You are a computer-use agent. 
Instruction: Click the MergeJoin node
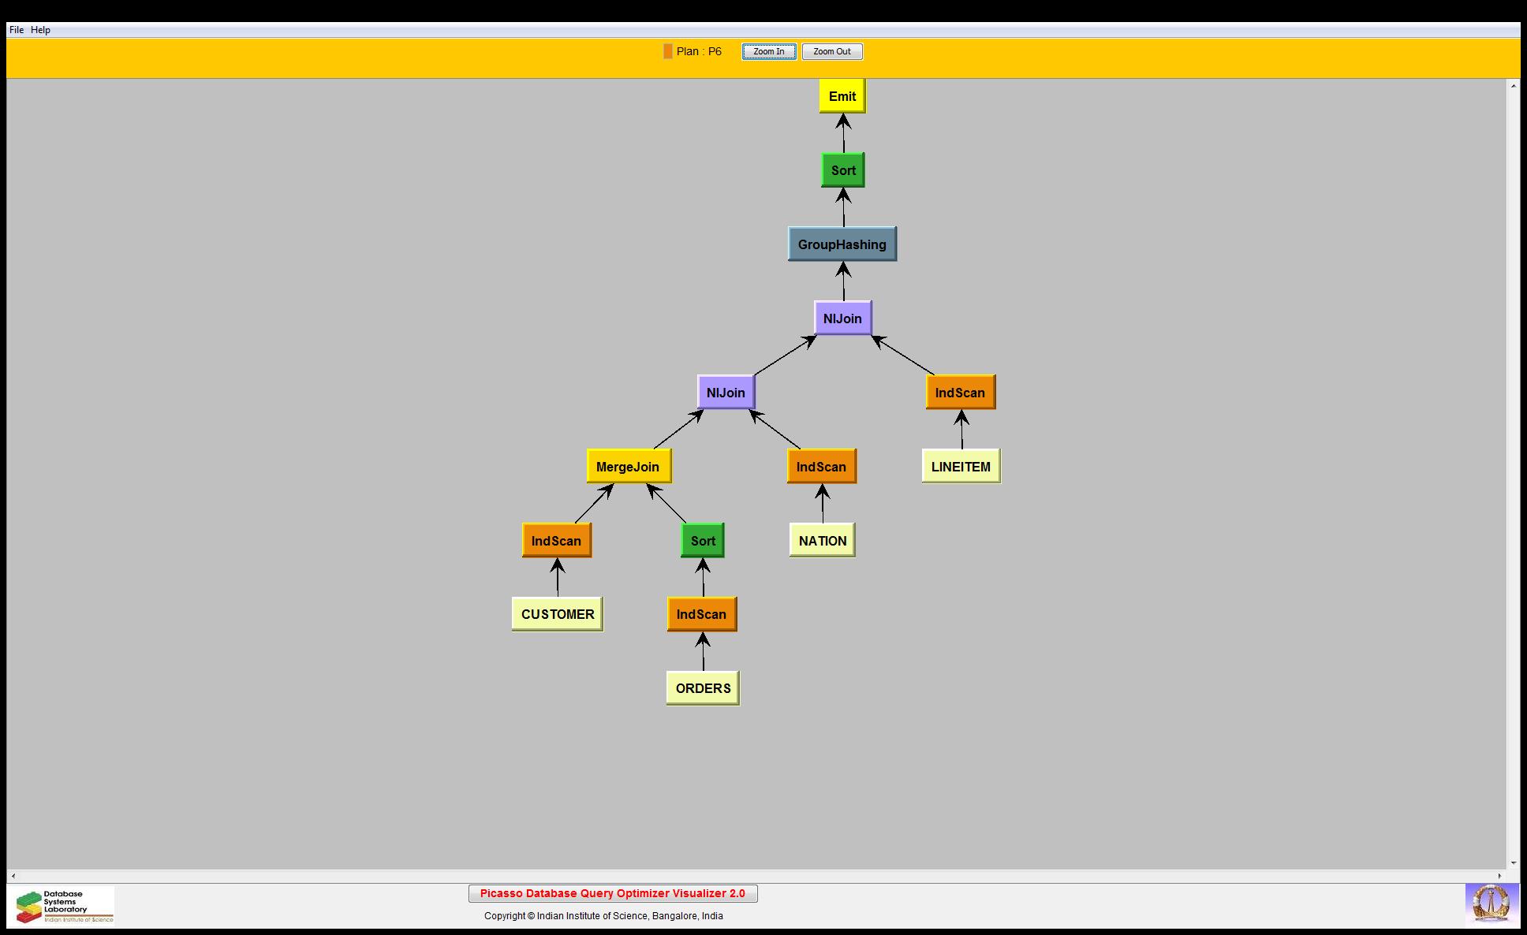[628, 467]
